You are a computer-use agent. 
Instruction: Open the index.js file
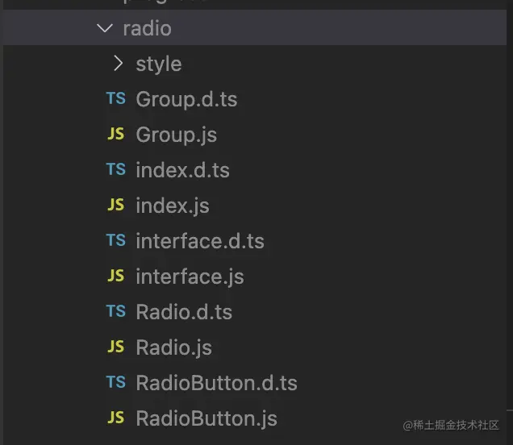click(x=173, y=206)
